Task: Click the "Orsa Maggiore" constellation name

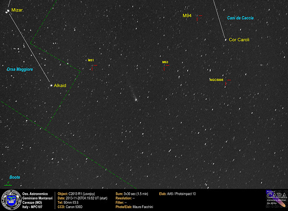Action: (x=20, y=70)
